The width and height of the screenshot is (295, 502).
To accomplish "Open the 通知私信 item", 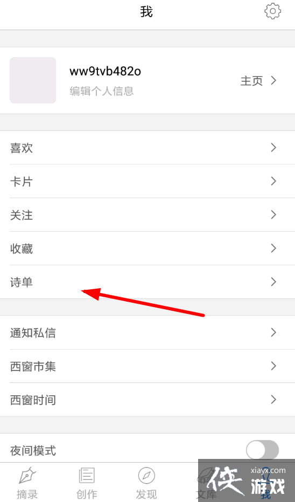I will [147, 333].
